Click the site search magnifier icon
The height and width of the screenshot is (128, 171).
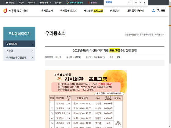[158, 10]
